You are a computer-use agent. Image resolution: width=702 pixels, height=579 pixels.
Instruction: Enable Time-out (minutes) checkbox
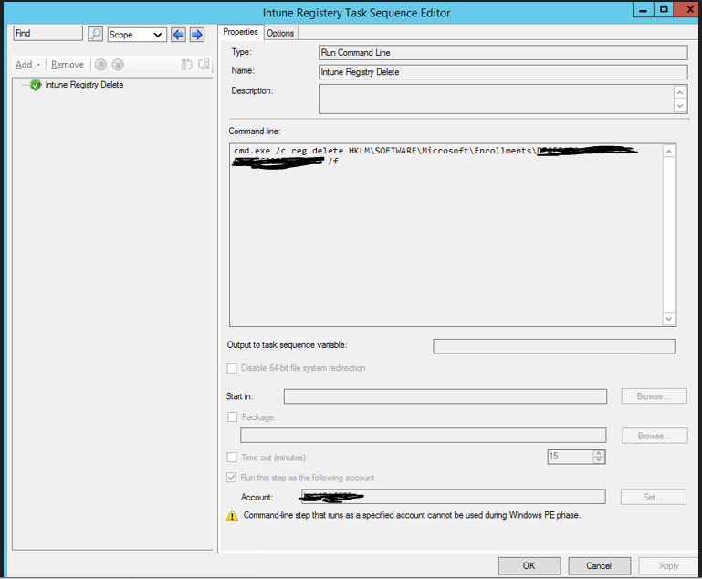click(232, 458)
